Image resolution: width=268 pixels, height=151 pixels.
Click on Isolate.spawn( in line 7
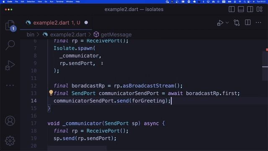coord(75,48)
